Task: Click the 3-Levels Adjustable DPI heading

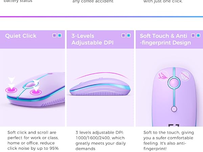Action: pos(92,39)
